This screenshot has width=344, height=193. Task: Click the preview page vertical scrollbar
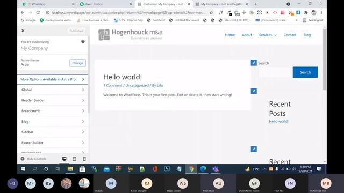pos(325,59)
